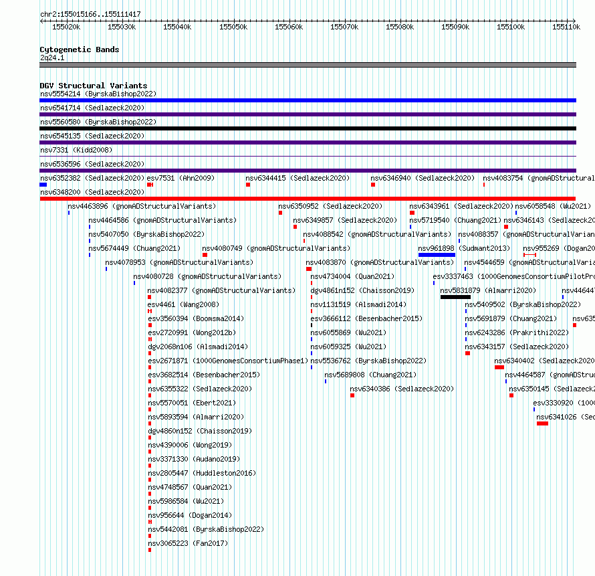The image size is (595, 576).
Task: Open nsv5893594 (Almarri2020) label
Action: point(196,417)
